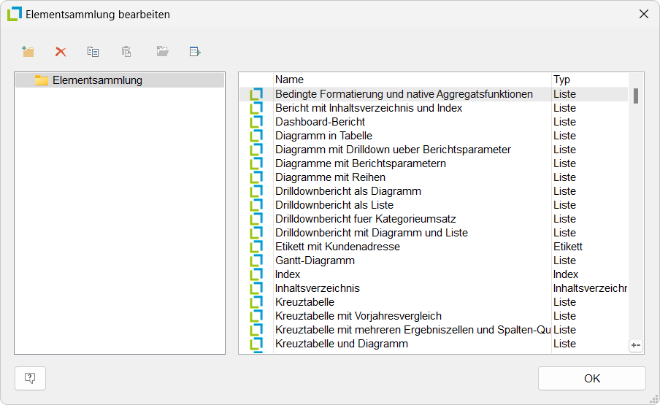Sort list by the Name column header
The height and width of the screenshot is (405, 660).
pos(412,80)
